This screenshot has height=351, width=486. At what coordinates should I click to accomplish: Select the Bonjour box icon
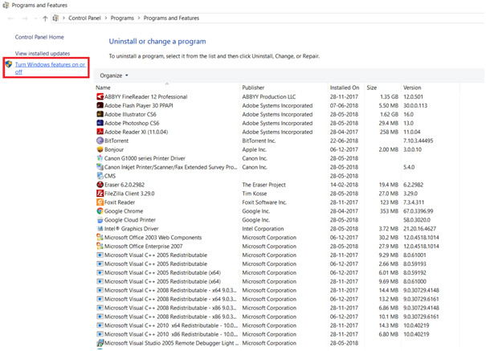[100, 149]
